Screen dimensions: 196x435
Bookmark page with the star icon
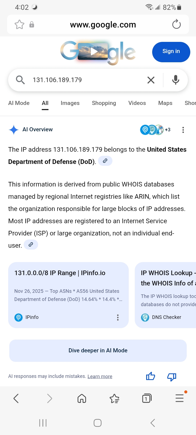pos(19,24)
